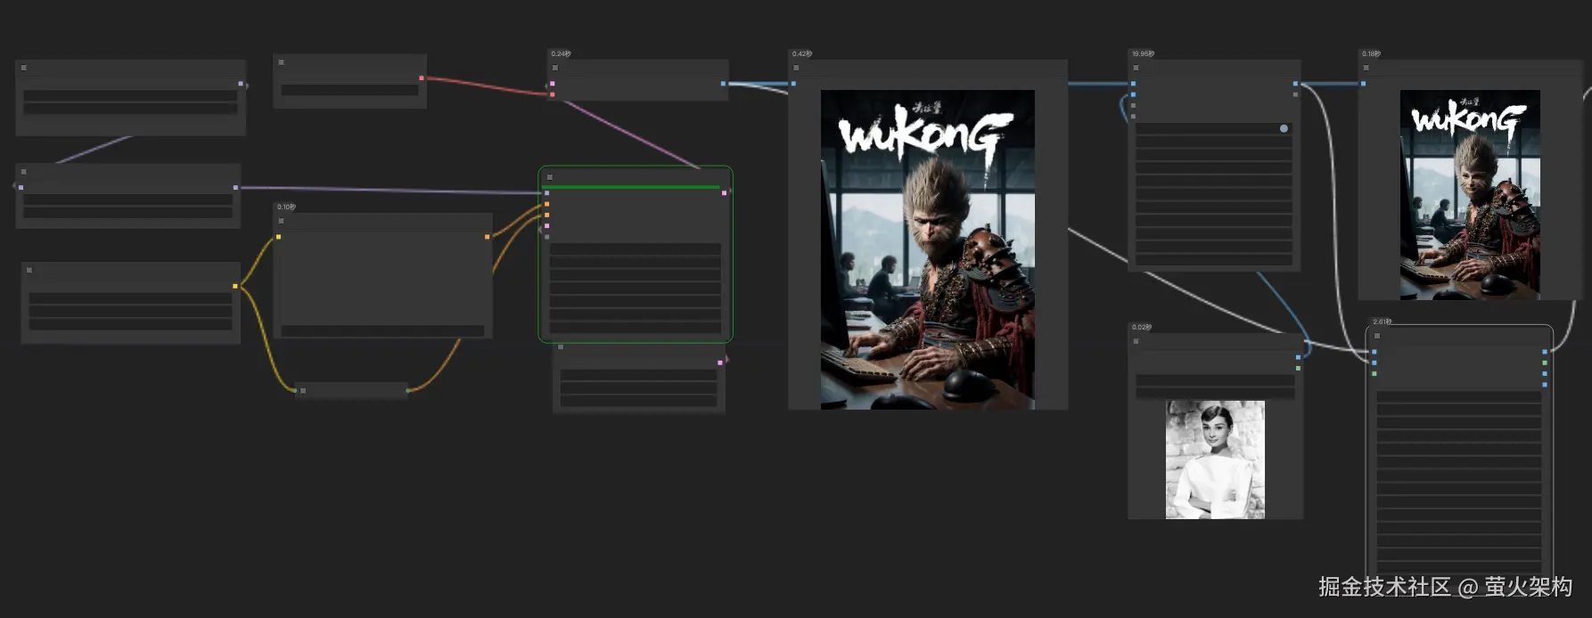Click the pink output port of the green-outlined node
Screen dimensions: 1592x618
pos(724,193)
